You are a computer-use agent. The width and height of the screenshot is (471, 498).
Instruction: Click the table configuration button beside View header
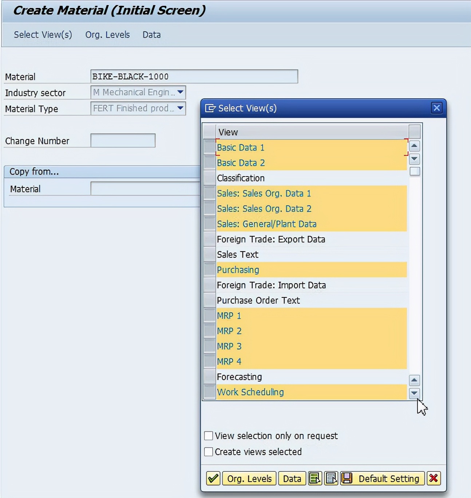(414, 132)
